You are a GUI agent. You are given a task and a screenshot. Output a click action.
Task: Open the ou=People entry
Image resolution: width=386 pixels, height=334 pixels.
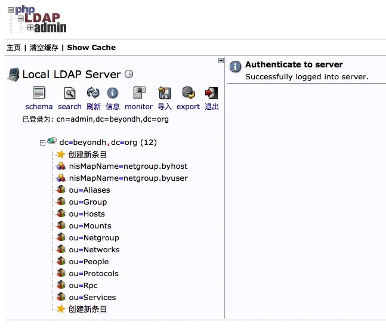[89, 261]
